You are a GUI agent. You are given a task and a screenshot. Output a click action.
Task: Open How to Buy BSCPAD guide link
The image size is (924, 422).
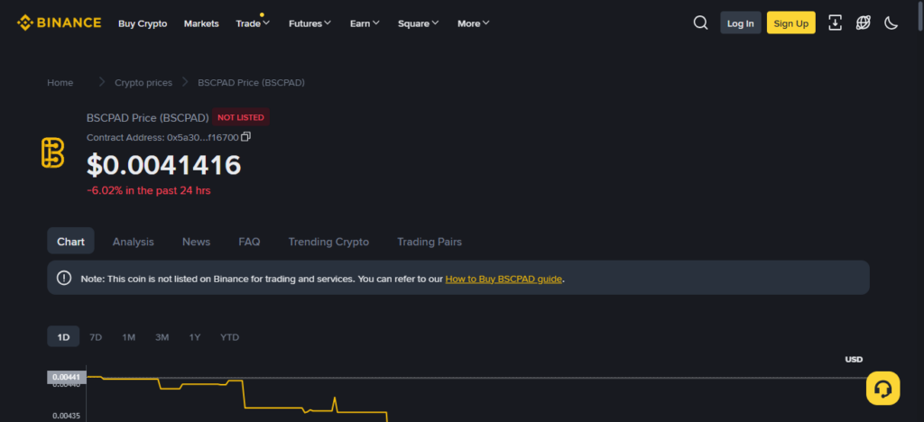pos(504,279)
